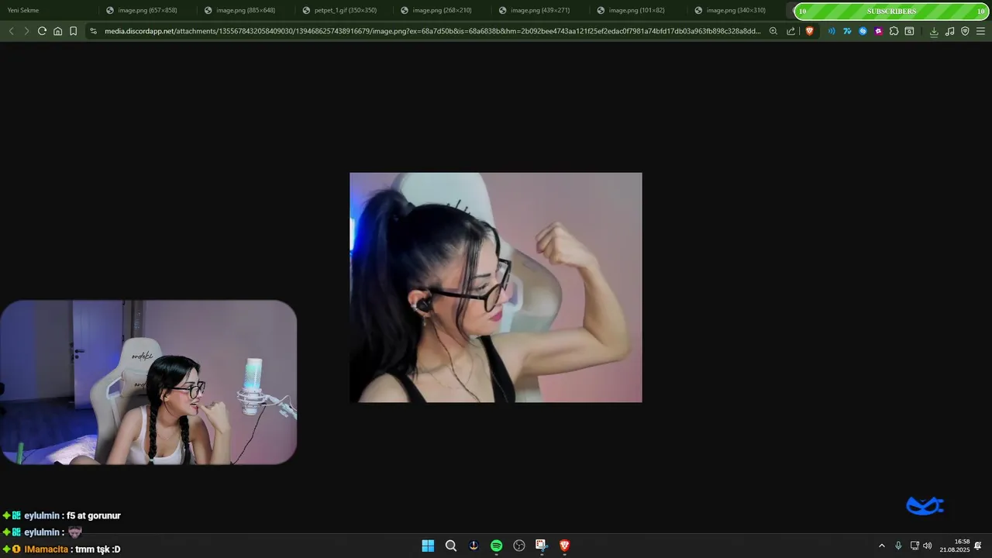Share this page using the share icon
This screenshot has height=558, width=992.
pyautogui.click(x=790, y=31)
